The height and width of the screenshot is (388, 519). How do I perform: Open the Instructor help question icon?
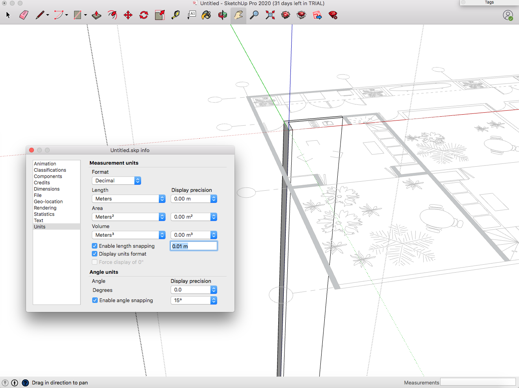pos(25,383)
